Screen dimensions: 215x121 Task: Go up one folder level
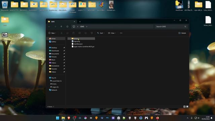coord(61,27)
